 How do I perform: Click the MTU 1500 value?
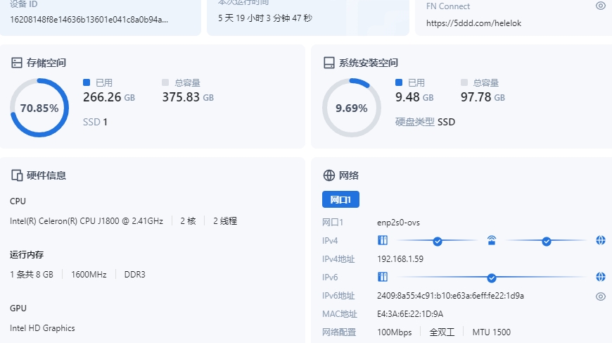click(x=492, y=332)
